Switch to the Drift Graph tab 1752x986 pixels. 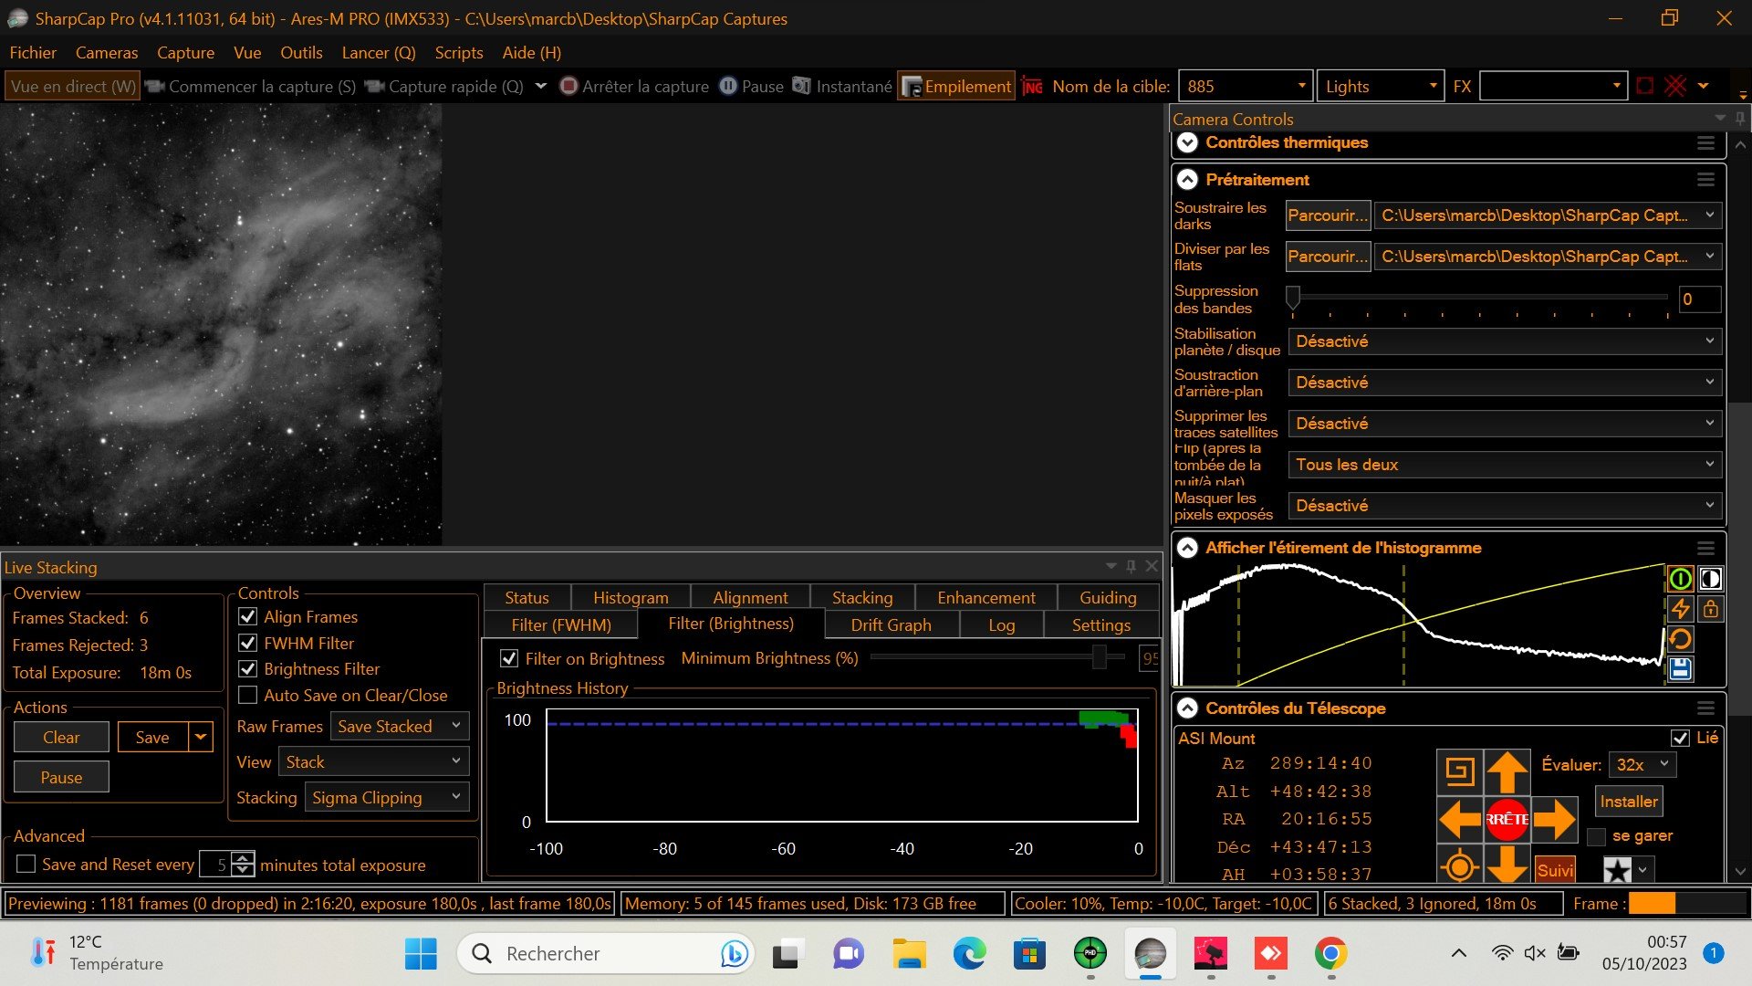click(892, 625)
